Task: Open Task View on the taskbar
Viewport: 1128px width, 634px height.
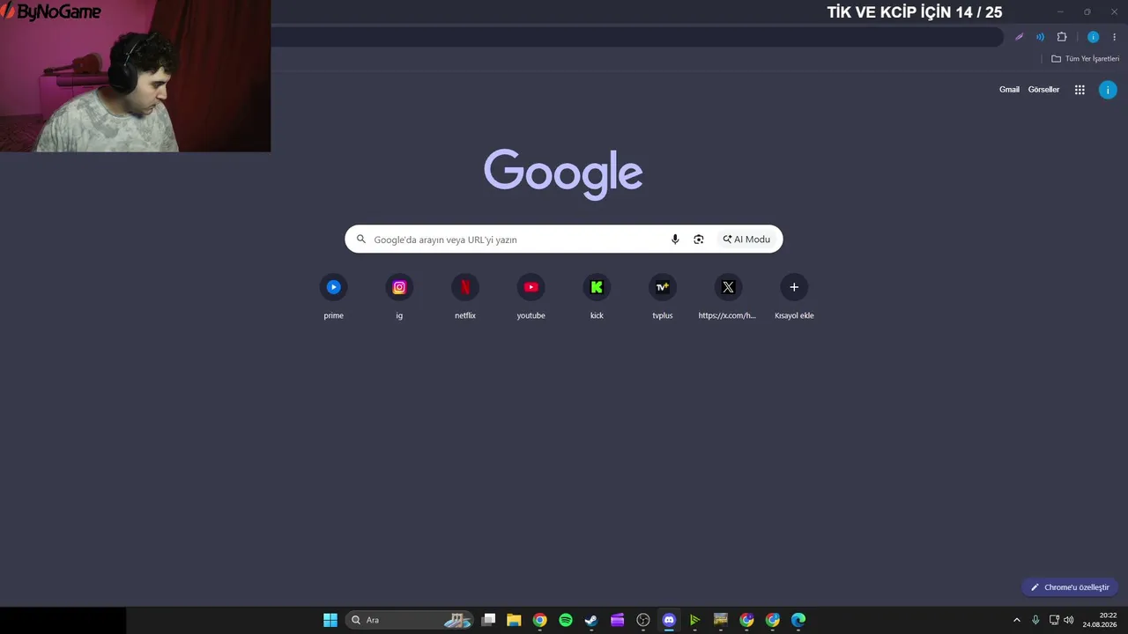Action: 488,620
